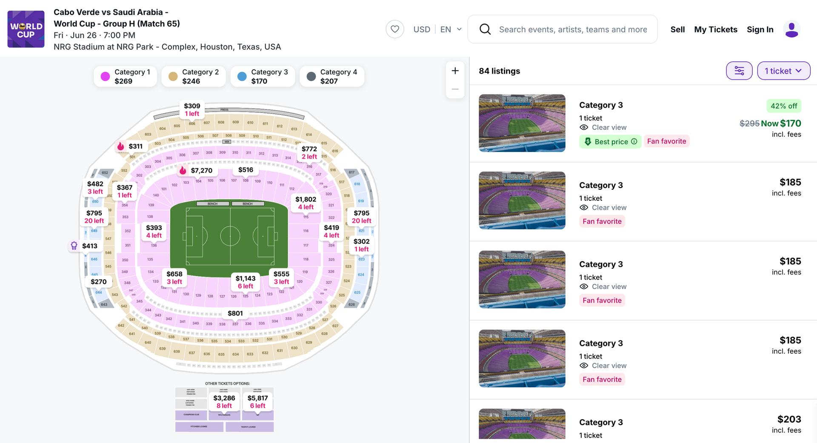Open the Sell menu item

[677, 29]
